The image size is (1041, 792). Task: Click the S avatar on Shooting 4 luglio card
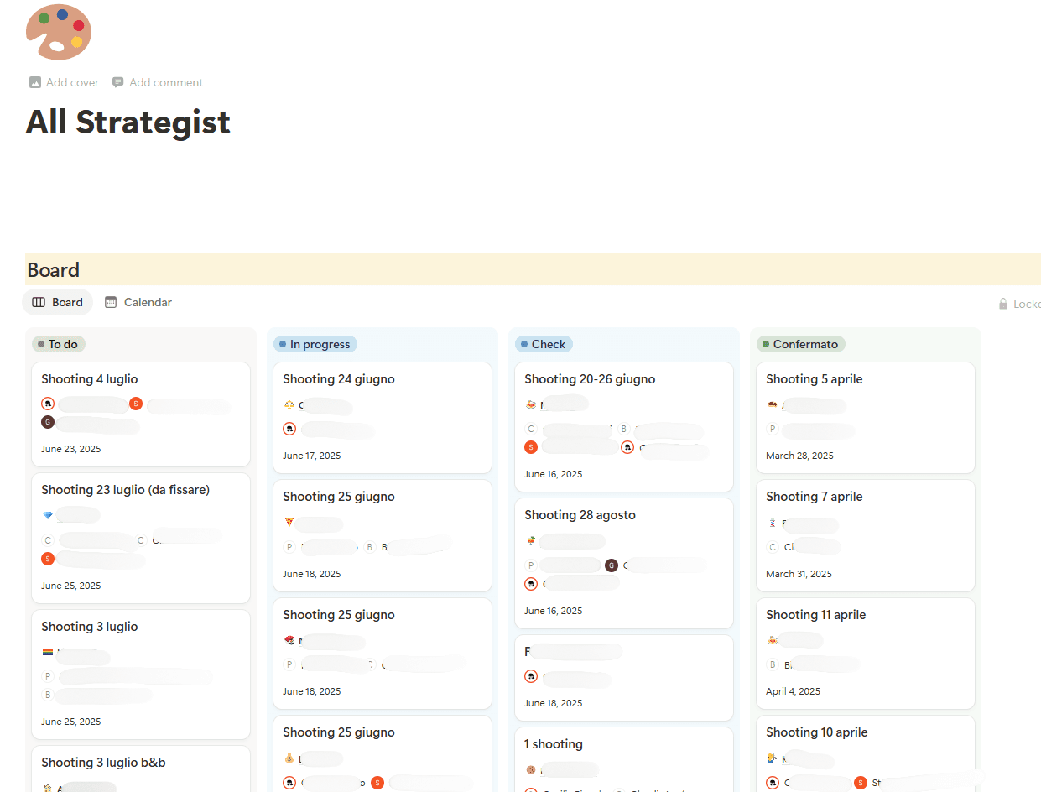point(135,404)
